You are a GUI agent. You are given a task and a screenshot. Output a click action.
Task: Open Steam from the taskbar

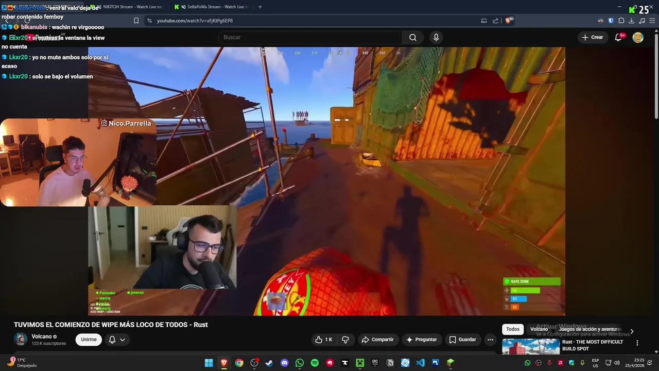click(x=269, y=363)
